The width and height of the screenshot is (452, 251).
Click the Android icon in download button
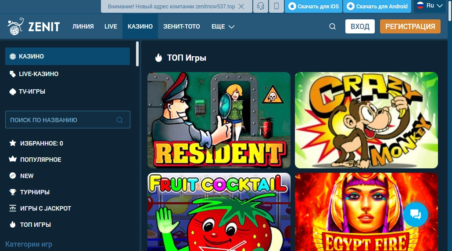[351, 6]
